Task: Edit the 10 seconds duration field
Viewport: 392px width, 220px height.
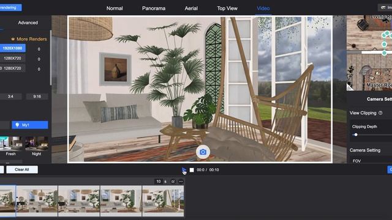Action: pyautogui.click(x=158, y=182)
